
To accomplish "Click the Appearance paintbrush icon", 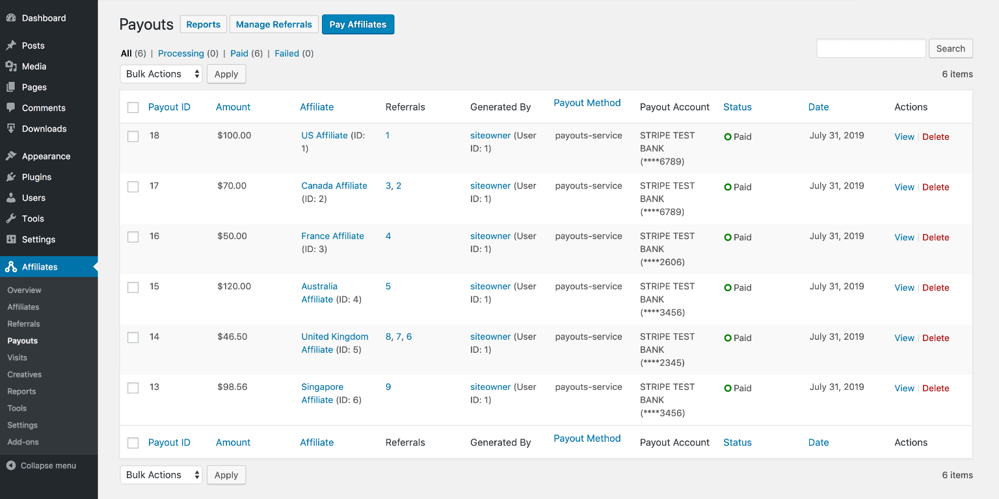I will 11,156.
